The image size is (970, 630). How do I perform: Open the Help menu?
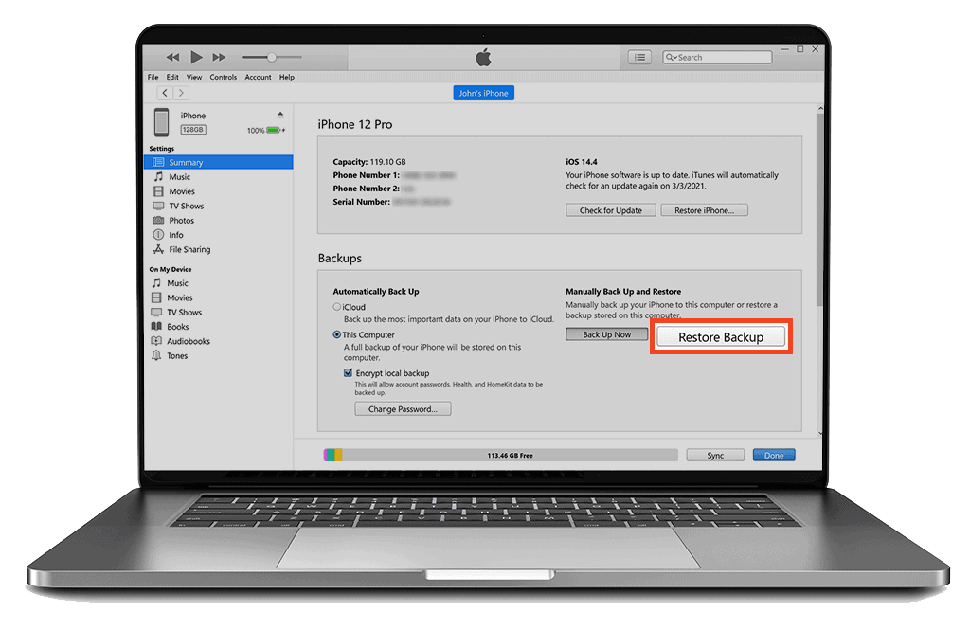point(286,78)
